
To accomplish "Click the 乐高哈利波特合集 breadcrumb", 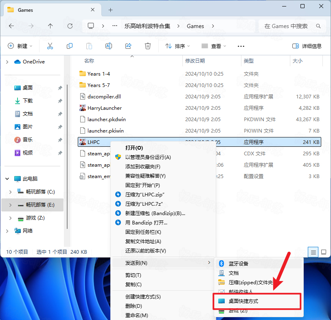I will [147, 26].
